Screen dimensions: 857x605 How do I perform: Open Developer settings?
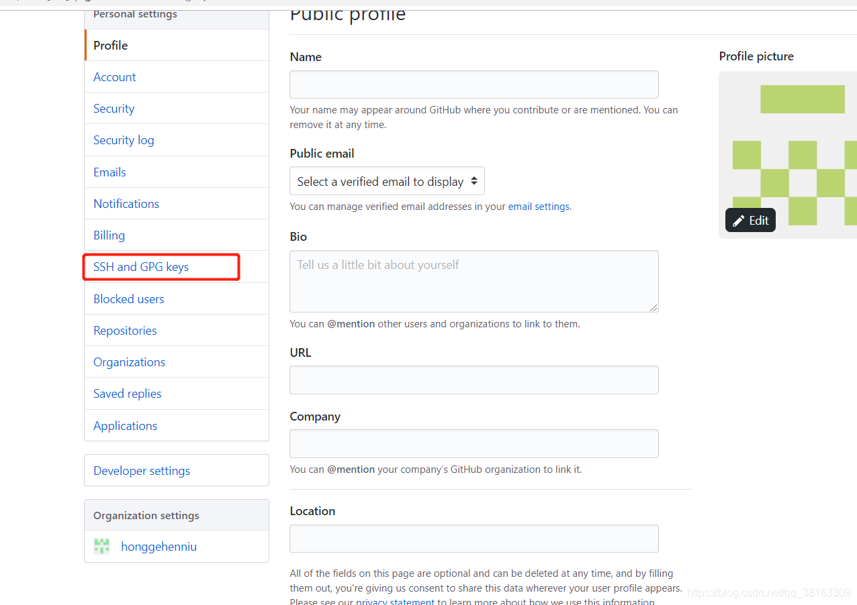[x=142, y=471]
